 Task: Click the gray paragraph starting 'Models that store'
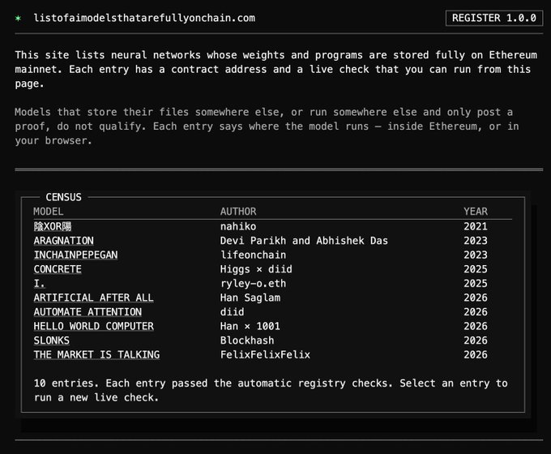click(267, 126)
